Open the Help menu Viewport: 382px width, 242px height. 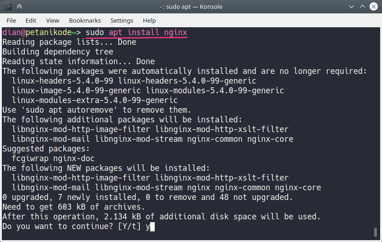[149, 21]
